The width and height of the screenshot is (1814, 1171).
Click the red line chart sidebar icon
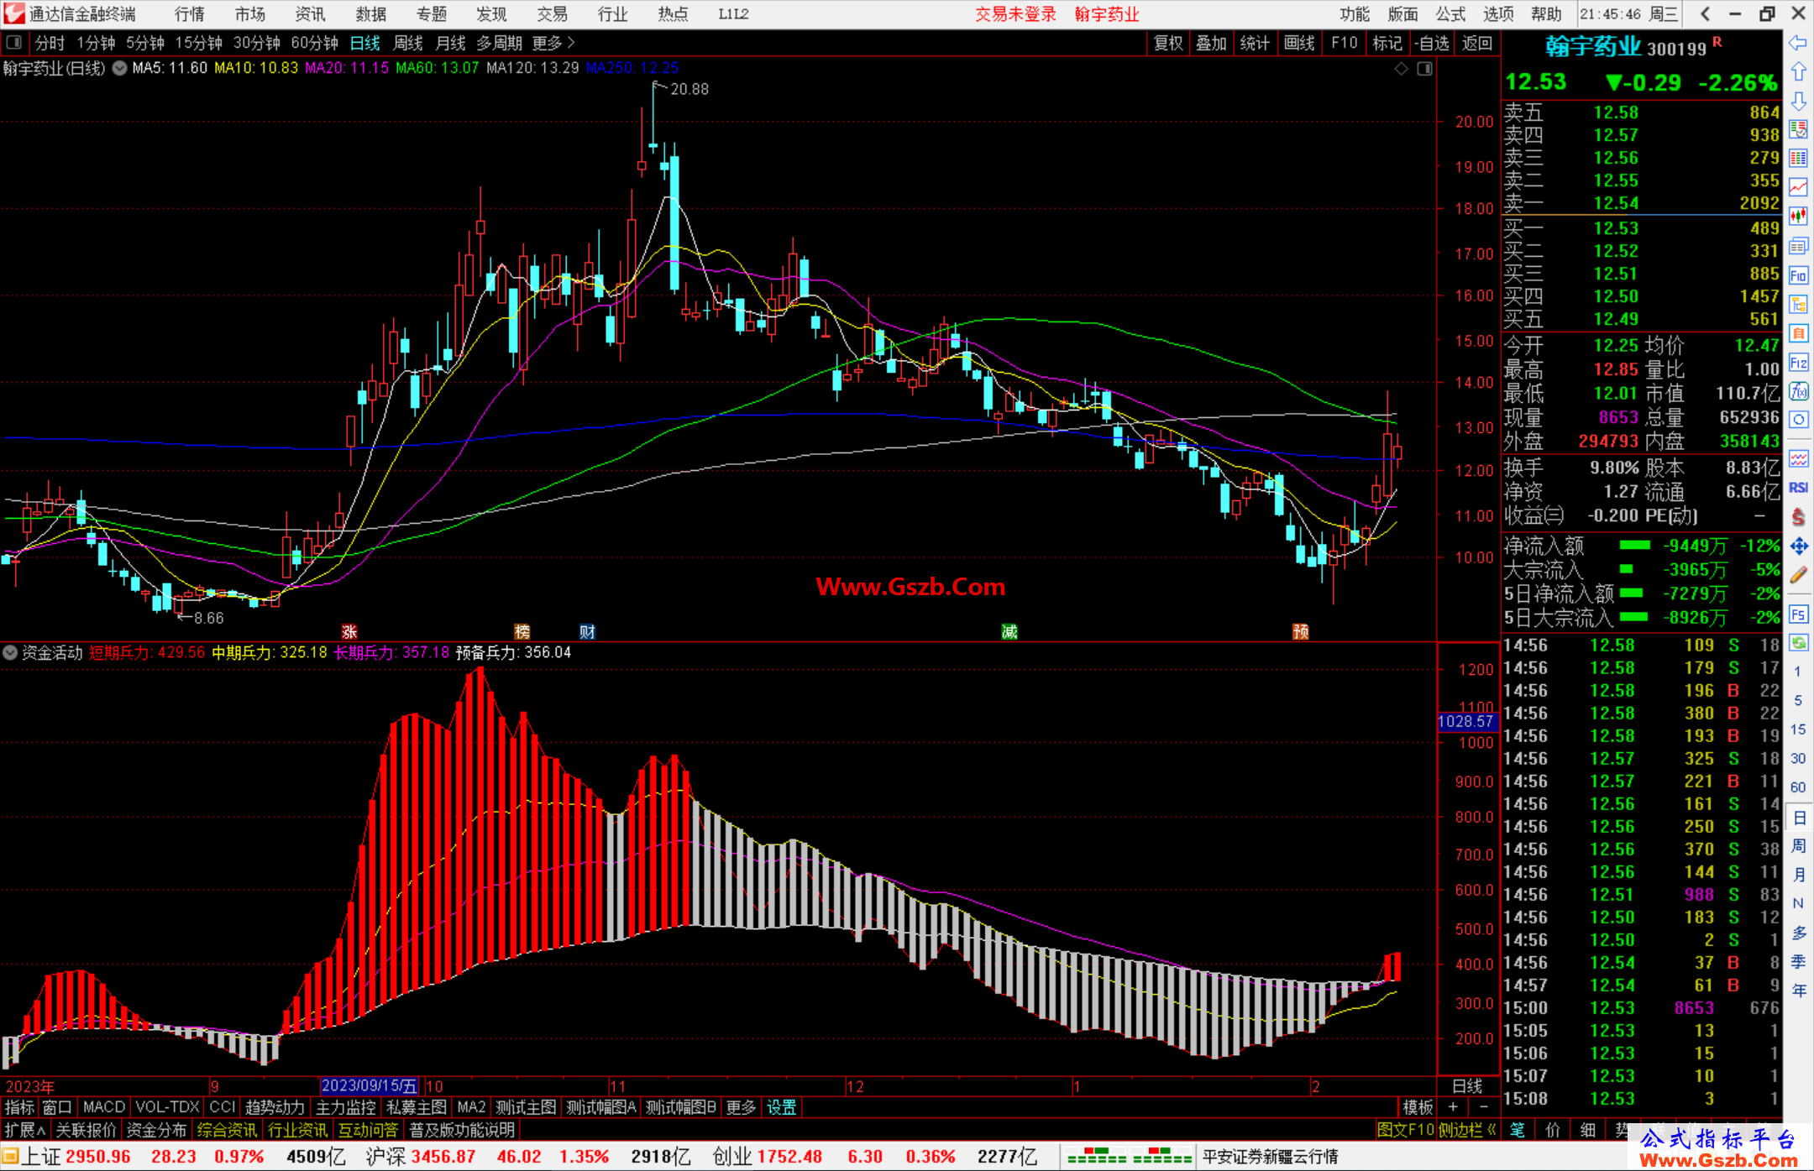point(1798,187)
